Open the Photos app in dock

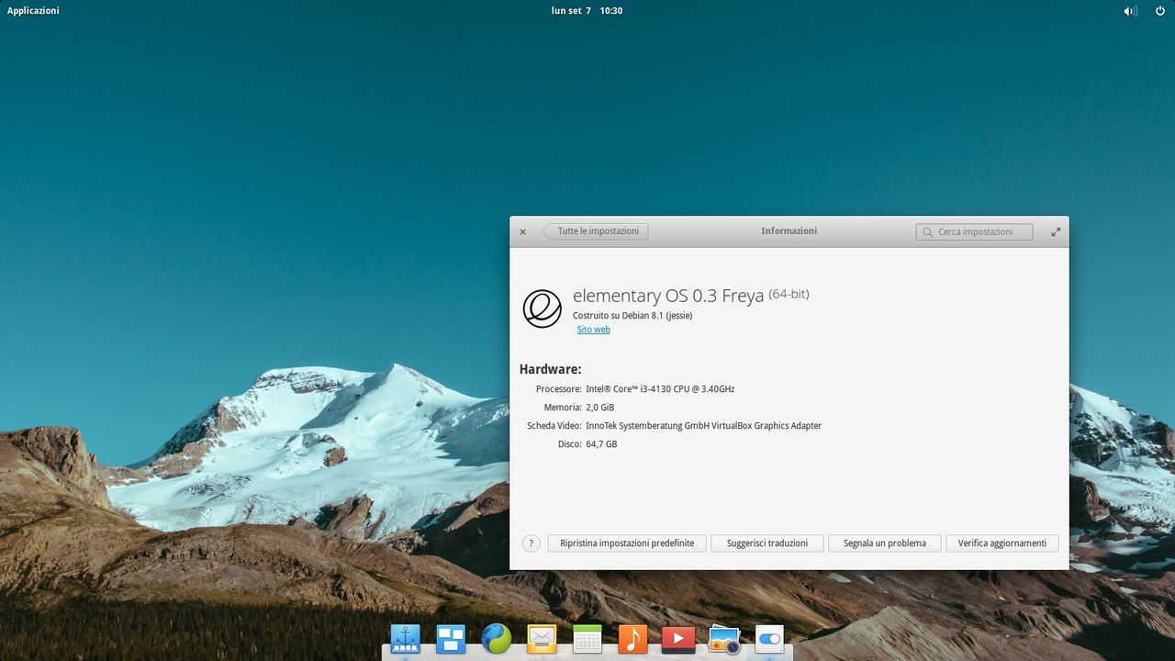(724, 638)
